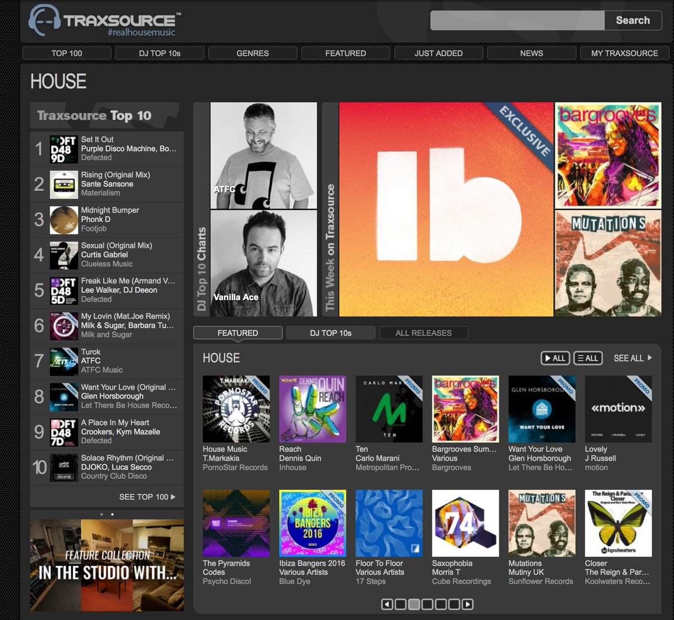Screen dimensions: 674x620
Task: Click the Search button
Action: 633,20
